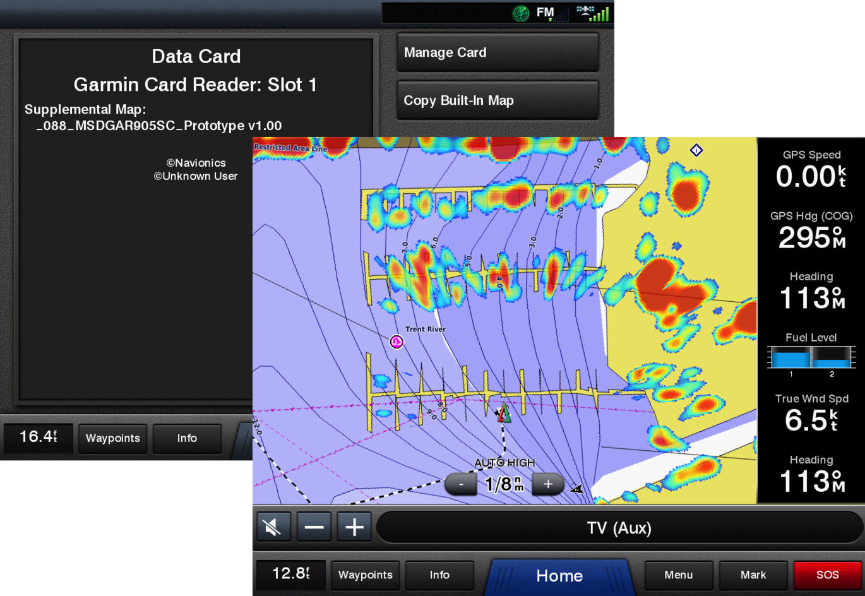
Task: Click the ©Unknown User copyright text
Action: click(x=196, y=176)
